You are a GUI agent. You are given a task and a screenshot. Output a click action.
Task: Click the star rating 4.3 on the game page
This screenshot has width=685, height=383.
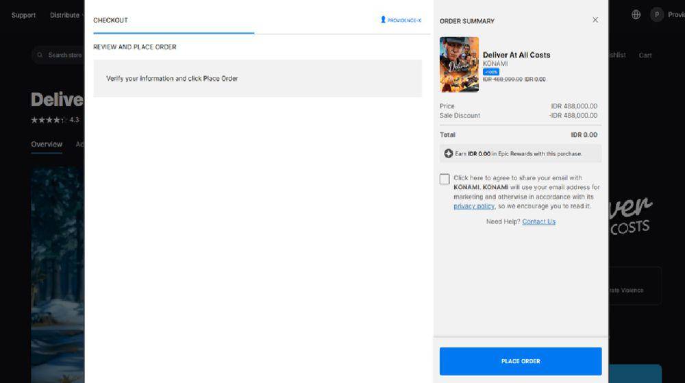coord(55,120)
